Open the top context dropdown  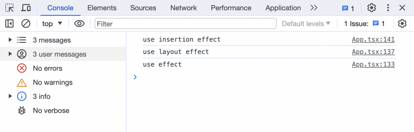click(x=52, y=24)
